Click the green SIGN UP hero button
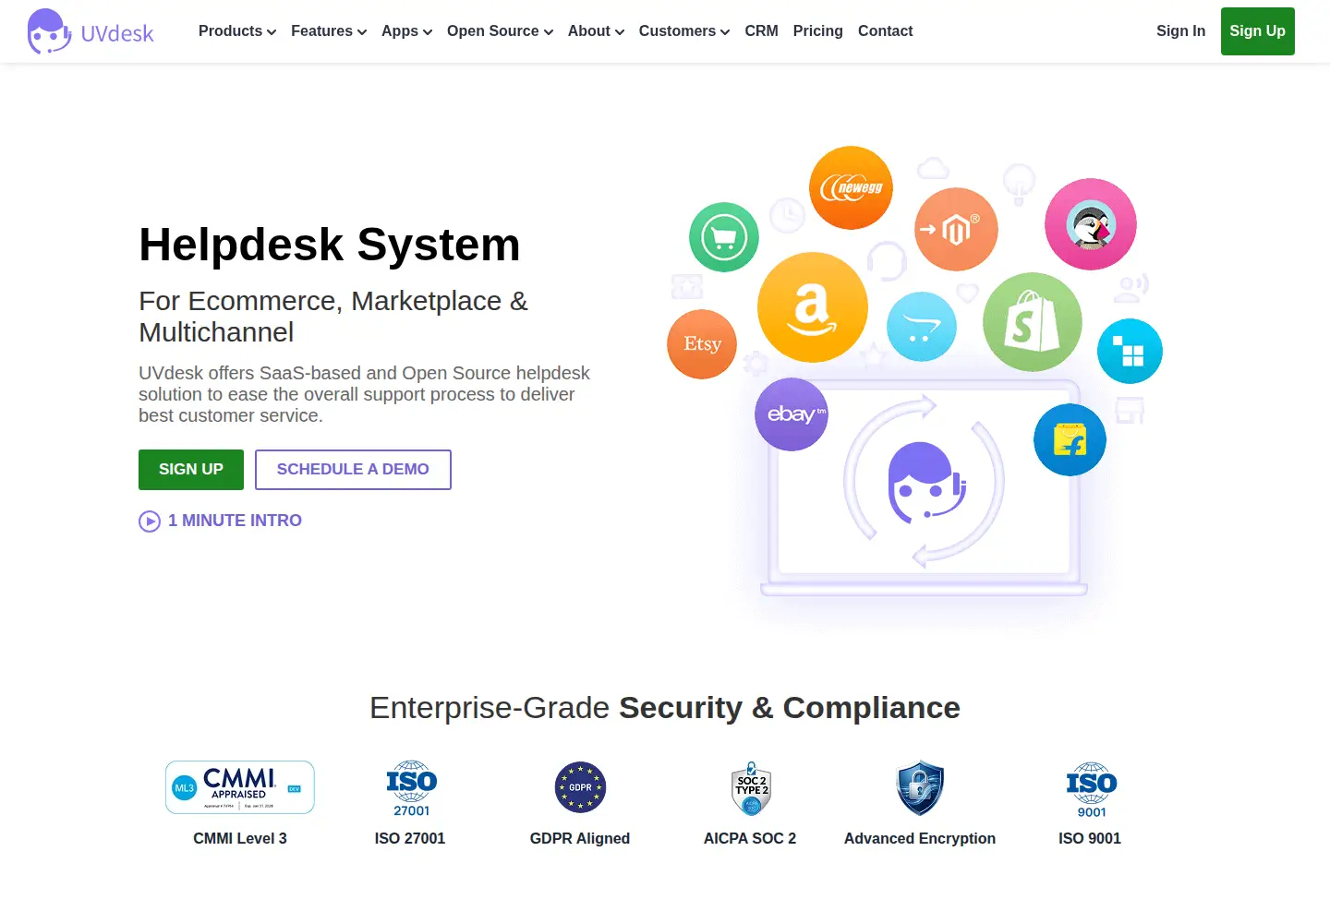 point(191,470)
